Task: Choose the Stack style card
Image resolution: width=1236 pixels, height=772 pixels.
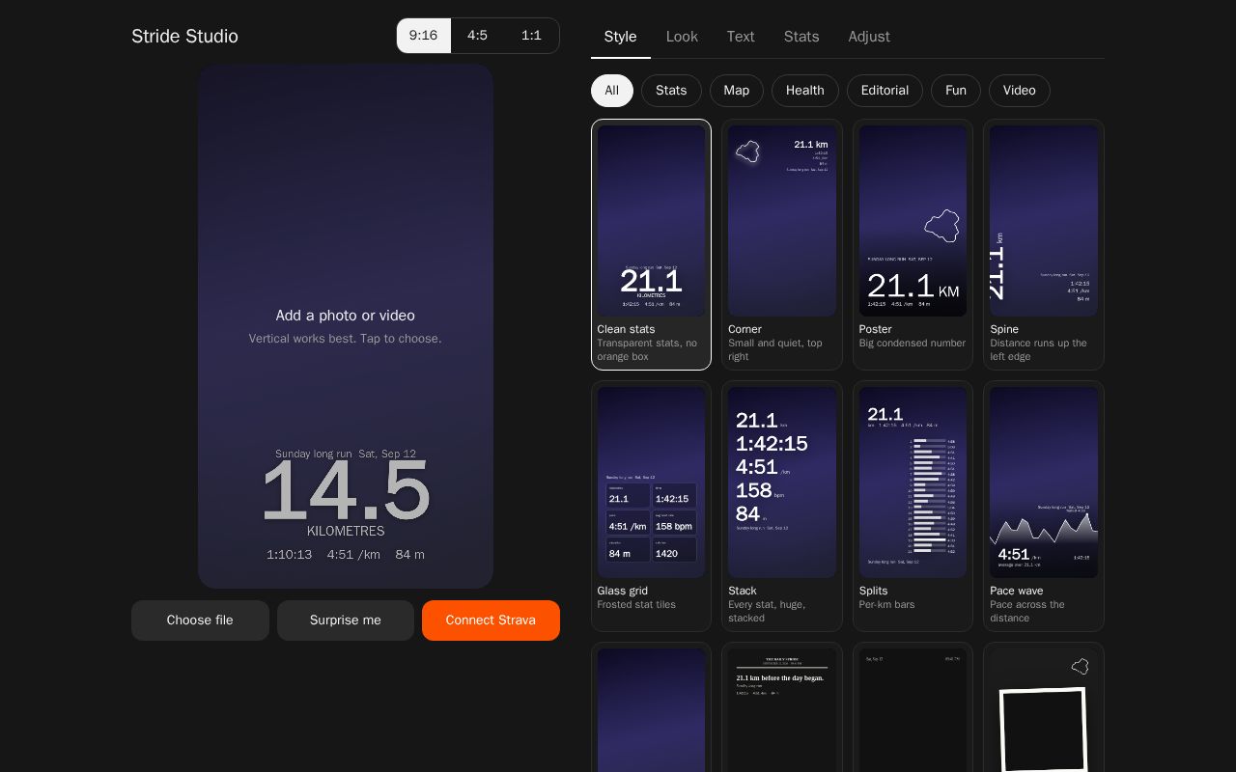Action: click(x=782, y=506)
